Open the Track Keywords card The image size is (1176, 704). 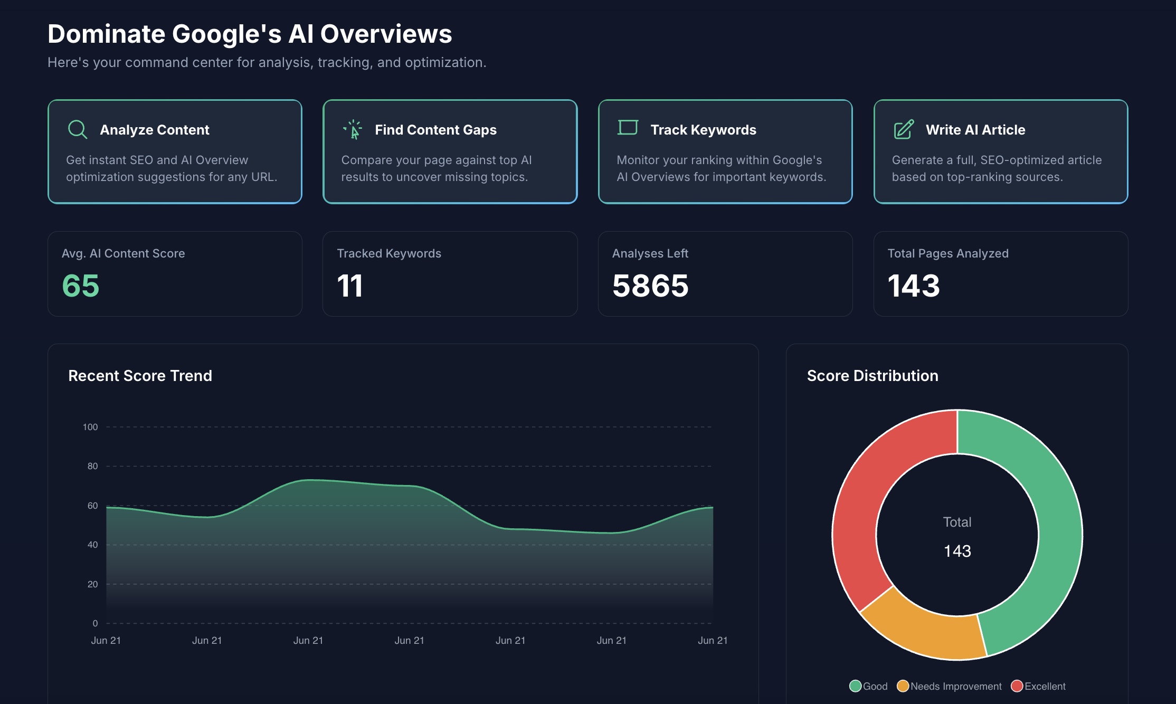tap(725, 151)
